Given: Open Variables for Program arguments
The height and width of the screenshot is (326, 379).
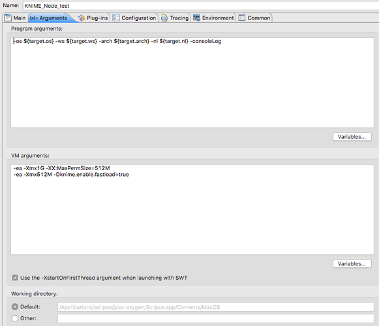Looking at the screenshot, I should coord(352,137).
